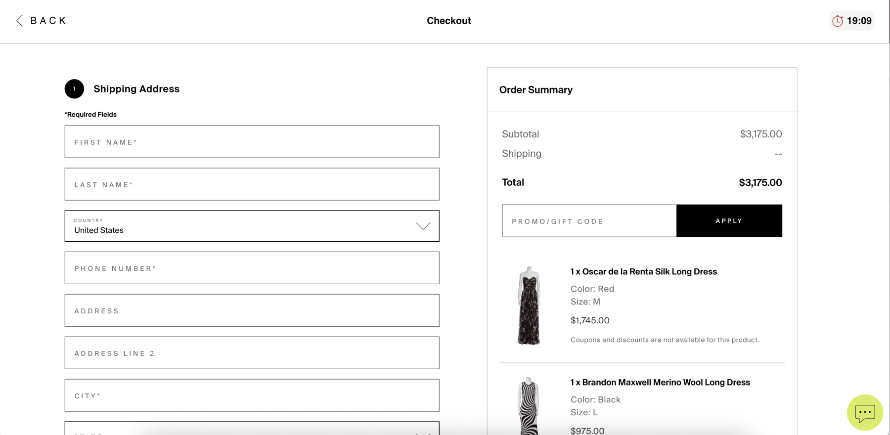Select the Phone Number input

point(252,268)
